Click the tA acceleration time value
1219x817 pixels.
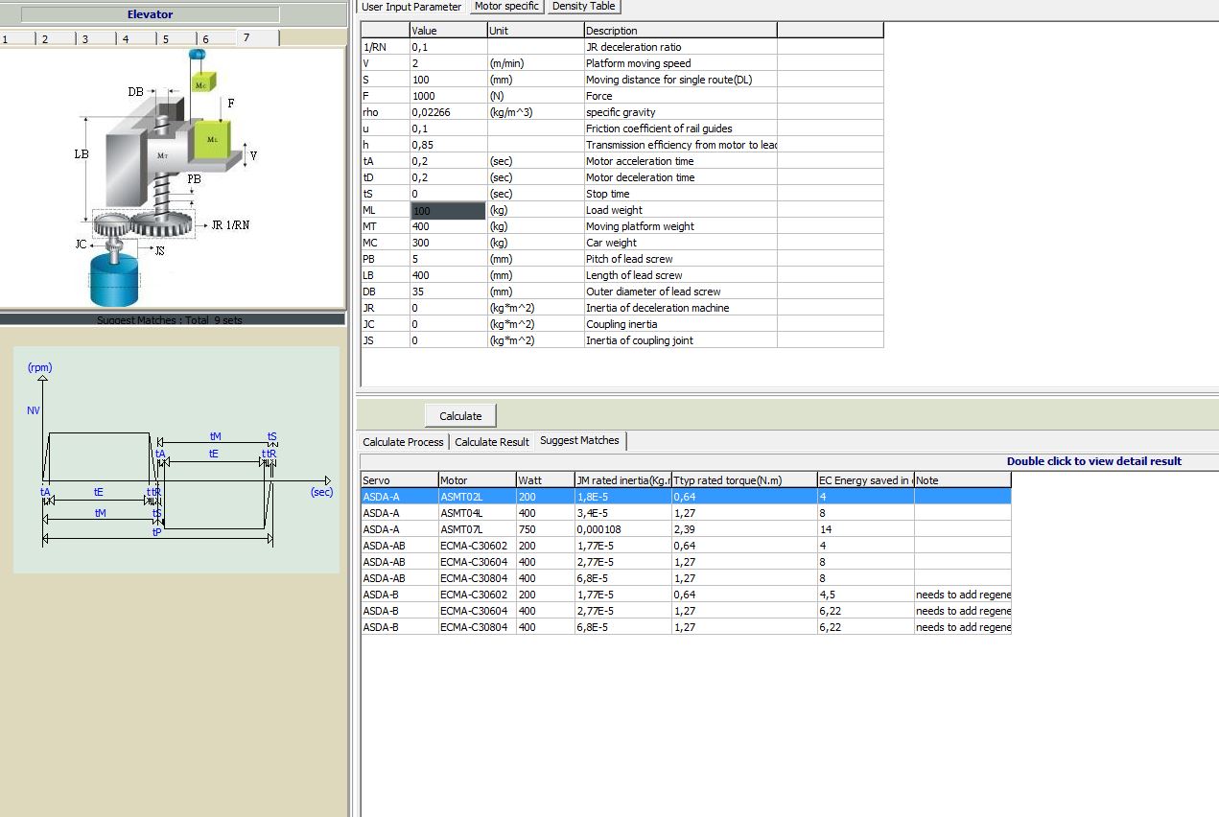point(448,161)
